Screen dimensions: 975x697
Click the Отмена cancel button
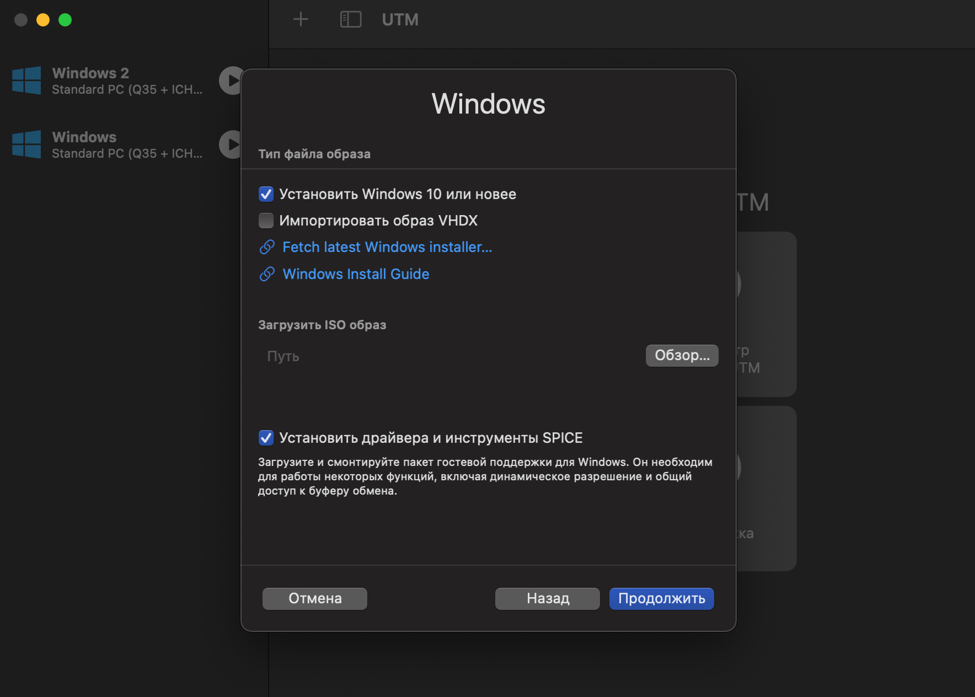pyautogui.click(x=315, y=599)
